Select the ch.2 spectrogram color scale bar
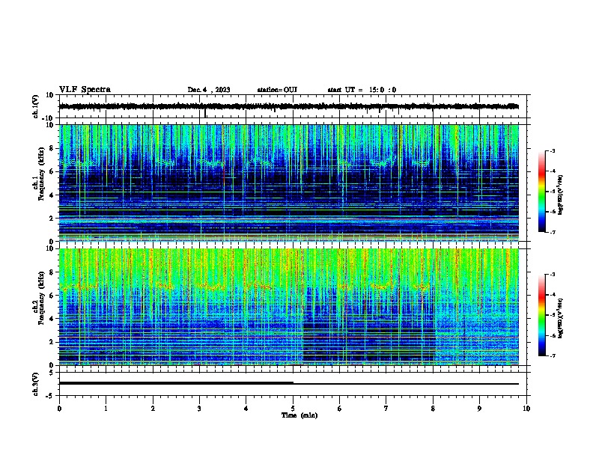Image resolution: width=593 pixels, height=458 pixels. (x=541, y=315)
